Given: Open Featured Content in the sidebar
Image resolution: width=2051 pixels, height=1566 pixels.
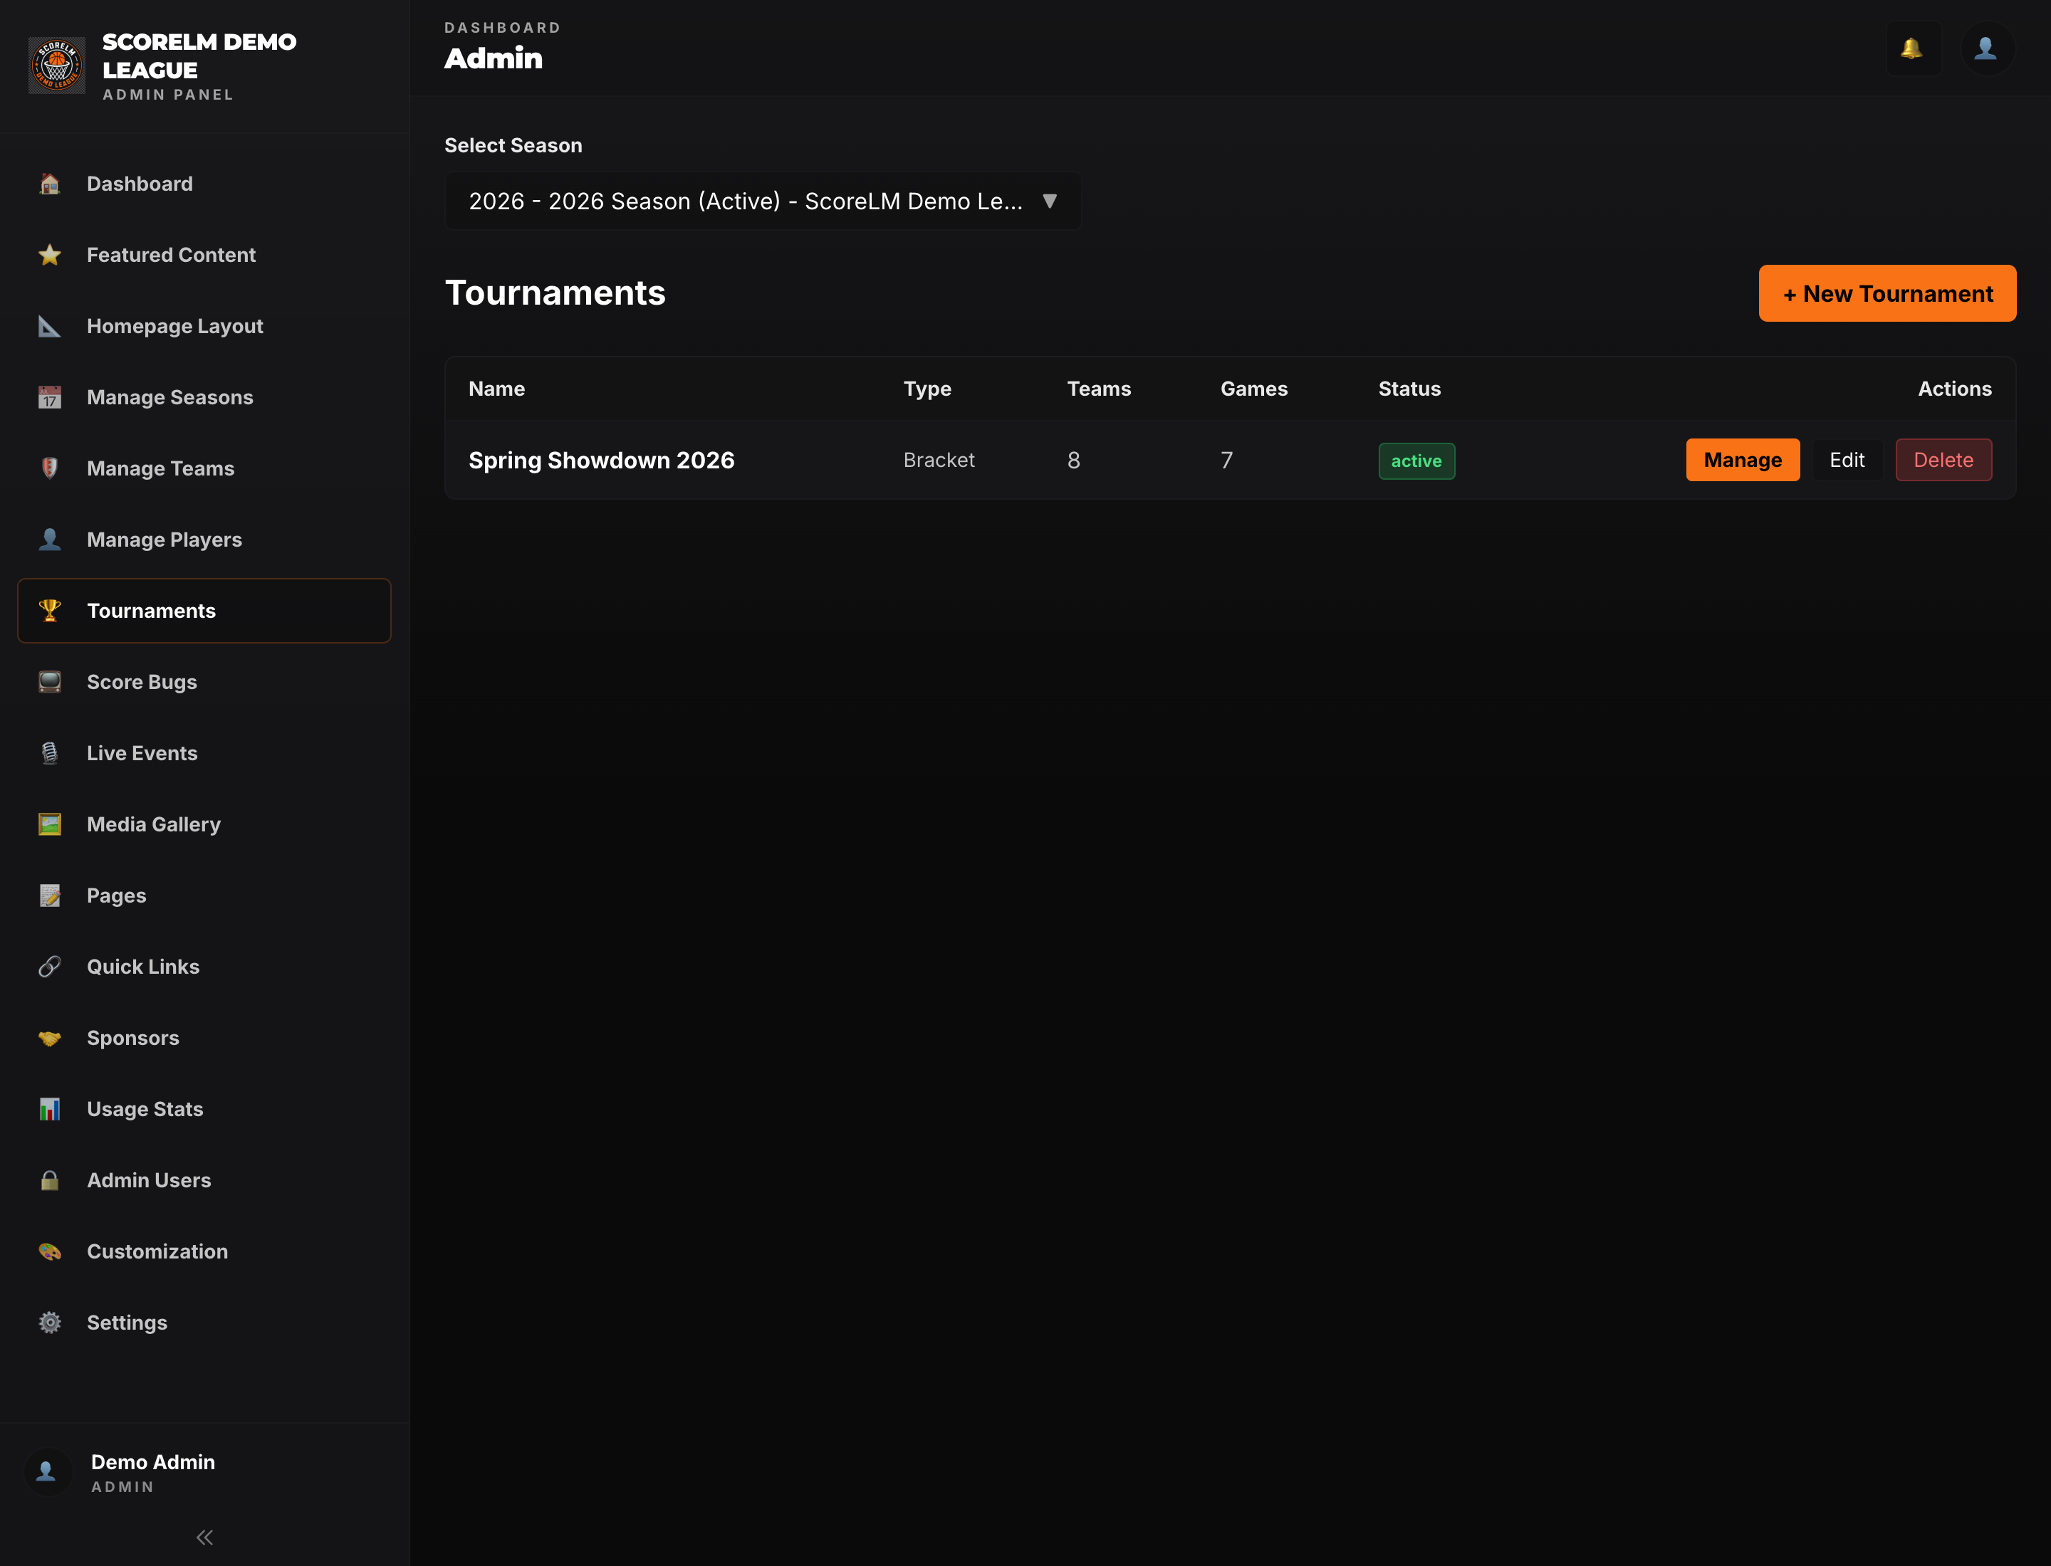Looking at the screenshot, I should pyautogui.click(x=204, y=255).
